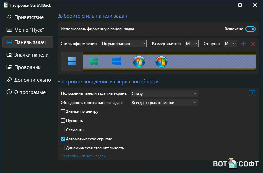
Task: Switch to the 'Меню "Пуск"' section
Action: coord(29,30)
